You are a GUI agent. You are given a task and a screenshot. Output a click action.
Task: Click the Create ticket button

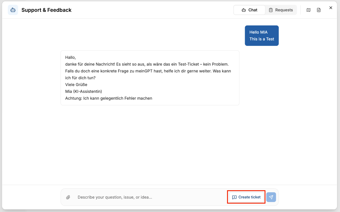246,197
